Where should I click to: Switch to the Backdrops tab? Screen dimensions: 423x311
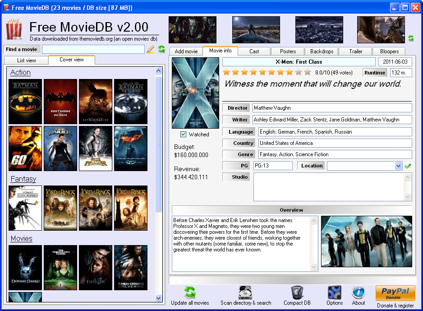click(322, 51)
